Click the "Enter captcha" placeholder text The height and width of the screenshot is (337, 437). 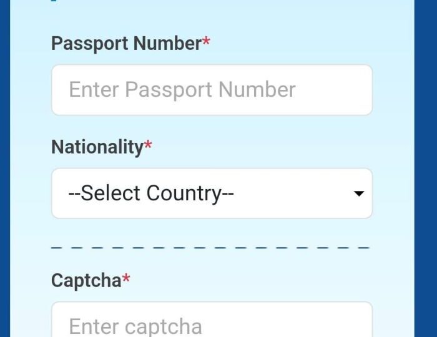[x=135, y=326]
